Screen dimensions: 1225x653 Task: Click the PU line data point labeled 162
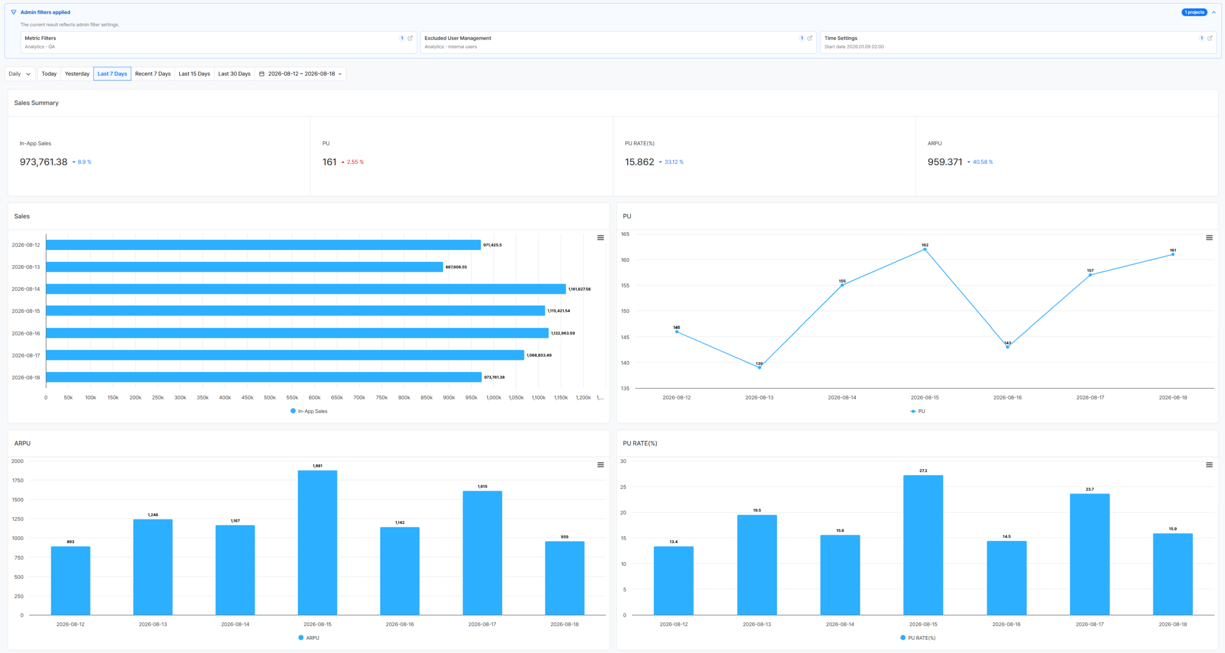pos(925,250)
